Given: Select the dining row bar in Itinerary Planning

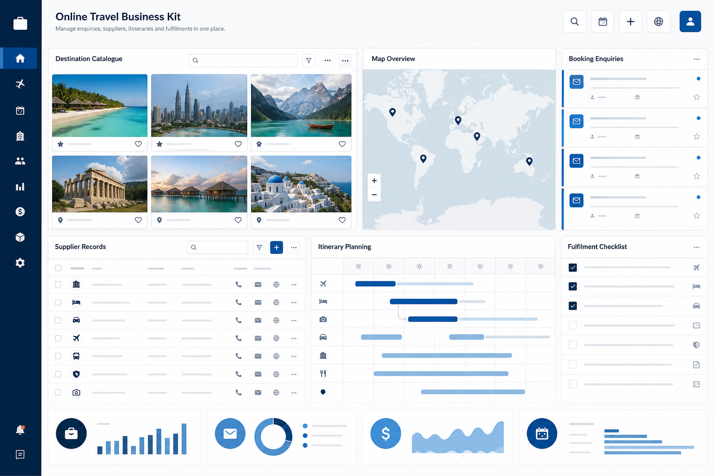Looking at the screenshot, I should (x=441, y=373).
